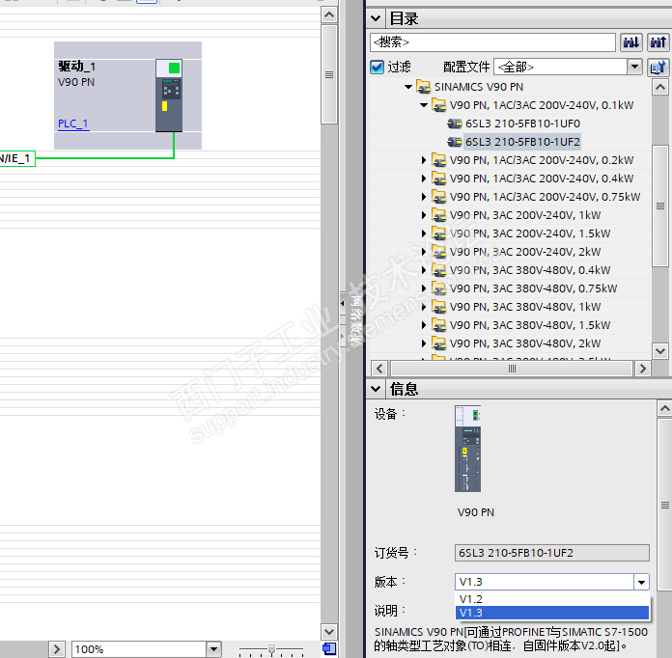Expand V90 PN 3AC 200V-240V 1.5kW
The width and height of the screenshot is (672, 658).
424,233
